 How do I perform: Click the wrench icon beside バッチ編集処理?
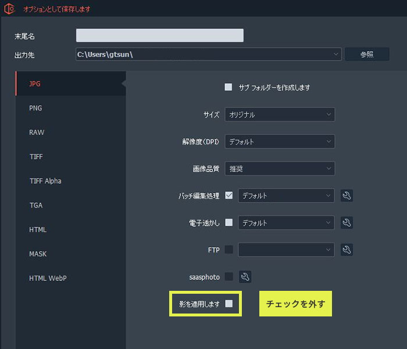[x=347, y=196]
